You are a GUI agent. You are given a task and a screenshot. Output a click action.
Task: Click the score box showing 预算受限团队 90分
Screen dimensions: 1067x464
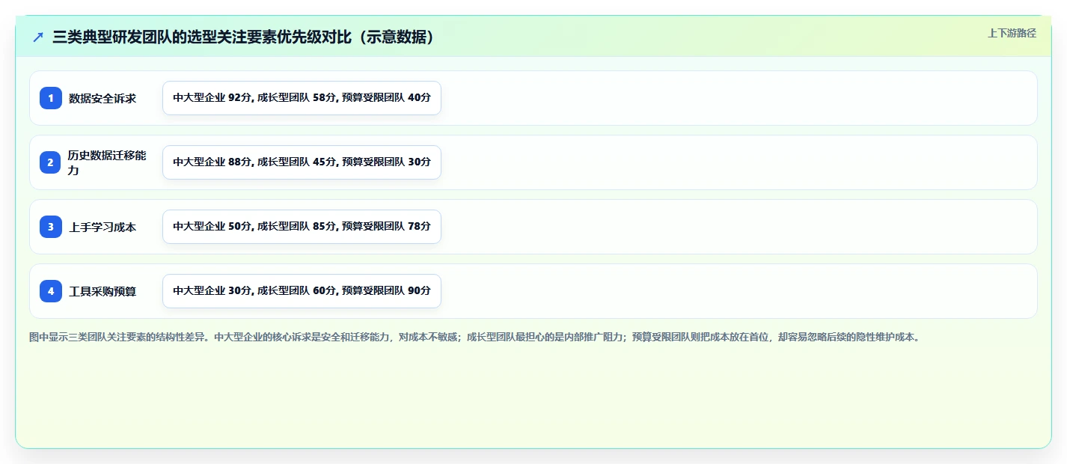point(302,291)
